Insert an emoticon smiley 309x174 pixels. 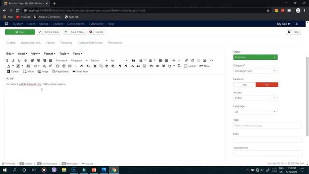[x=64, y=66]
